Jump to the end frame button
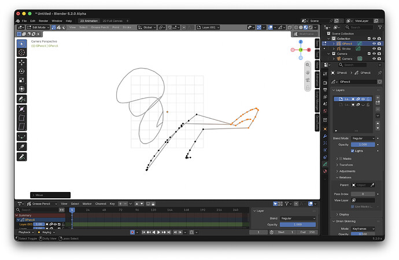 tap(169, 232)
